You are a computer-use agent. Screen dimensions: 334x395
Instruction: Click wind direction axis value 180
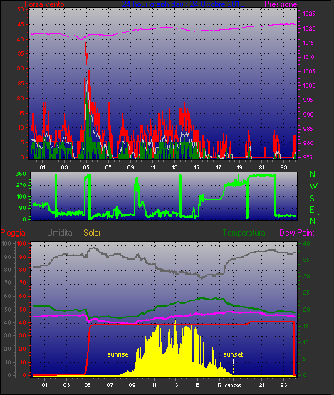[x=21, y=196]
